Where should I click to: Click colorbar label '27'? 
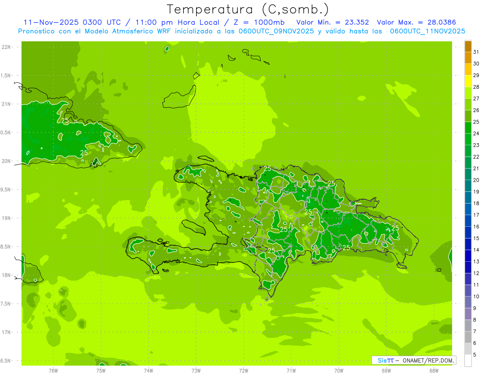point(476,99)
